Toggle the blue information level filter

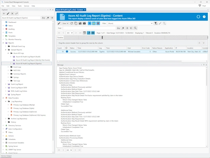pos(90,23)
